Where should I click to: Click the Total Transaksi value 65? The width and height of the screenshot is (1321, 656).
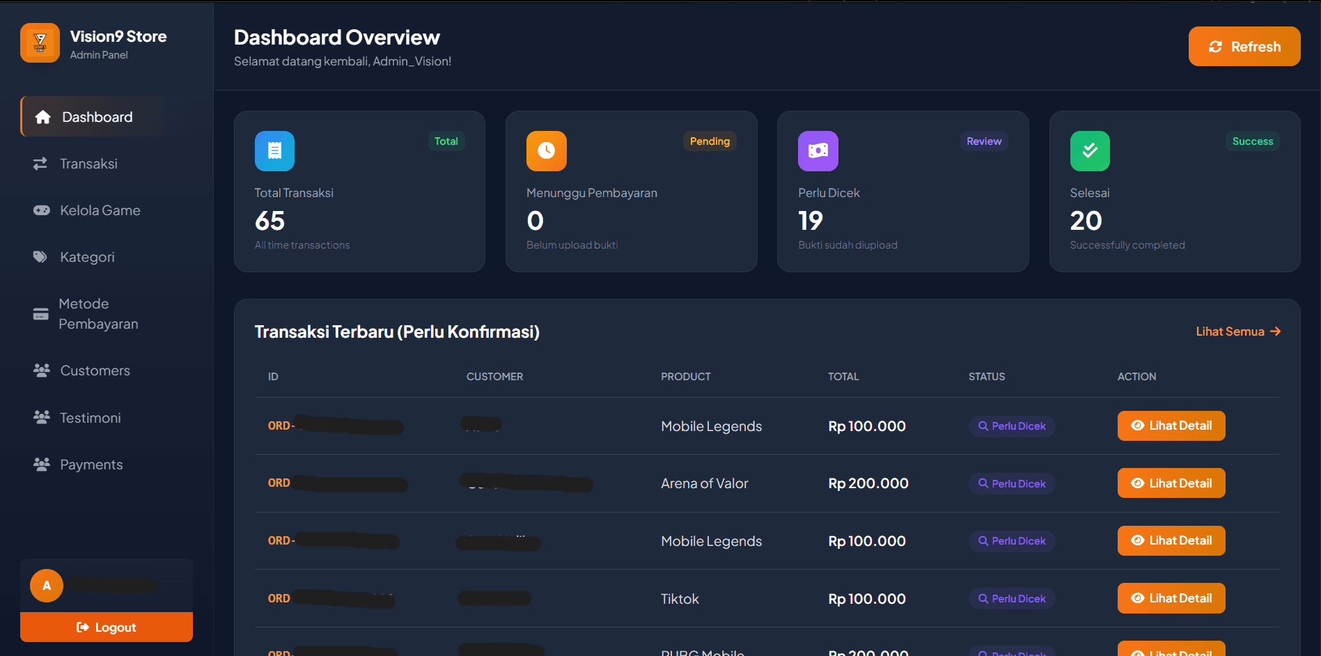(270, 221)
